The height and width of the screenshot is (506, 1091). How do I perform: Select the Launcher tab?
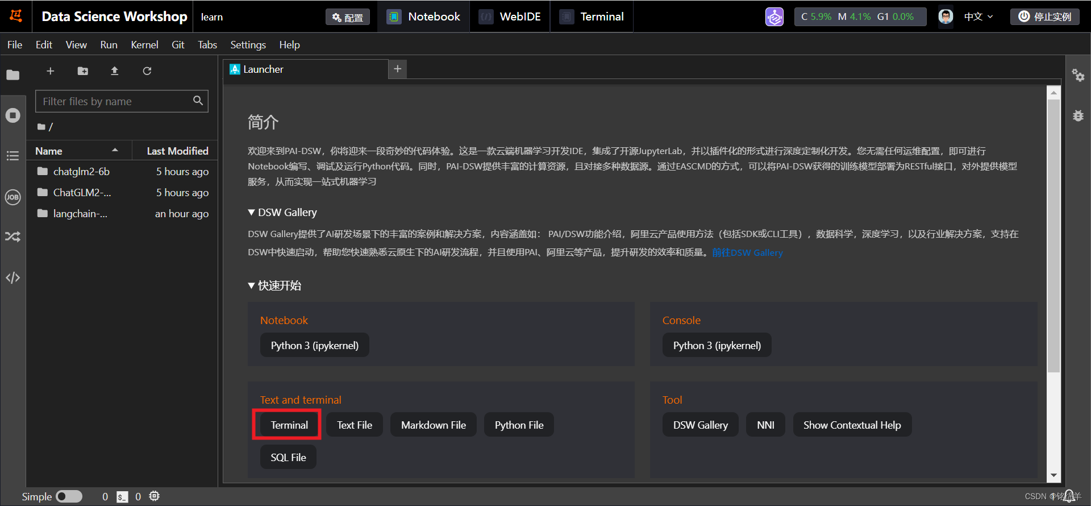pos(305,69)
